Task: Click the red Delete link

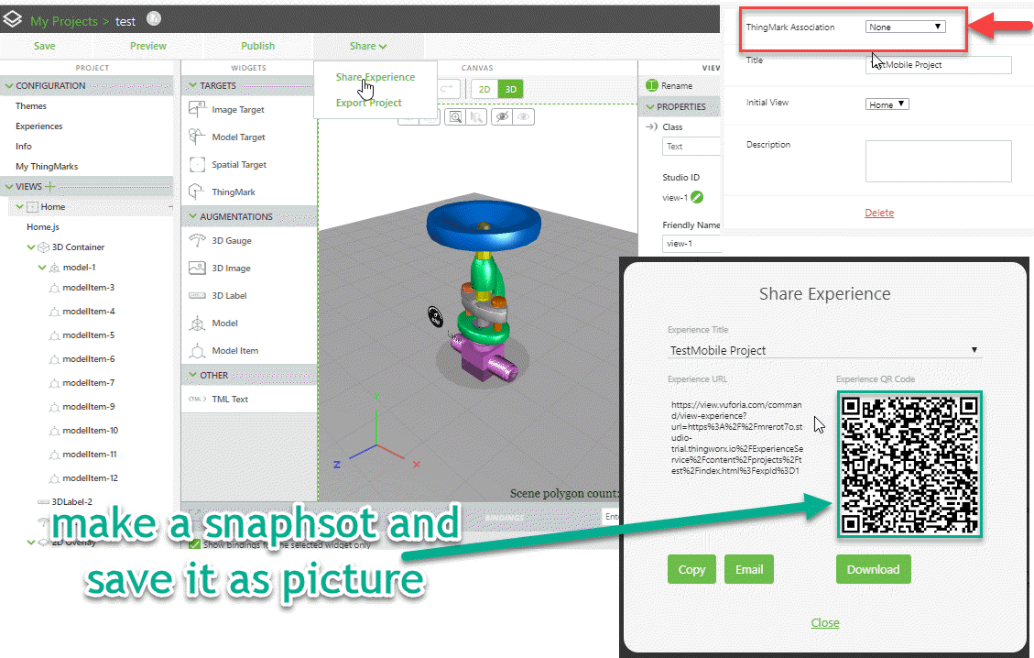Action: (879, 213)
